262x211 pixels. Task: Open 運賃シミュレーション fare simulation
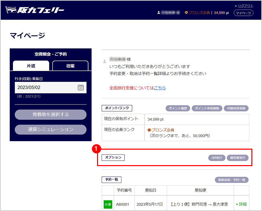pyautogui.click(x=50, y=129)
